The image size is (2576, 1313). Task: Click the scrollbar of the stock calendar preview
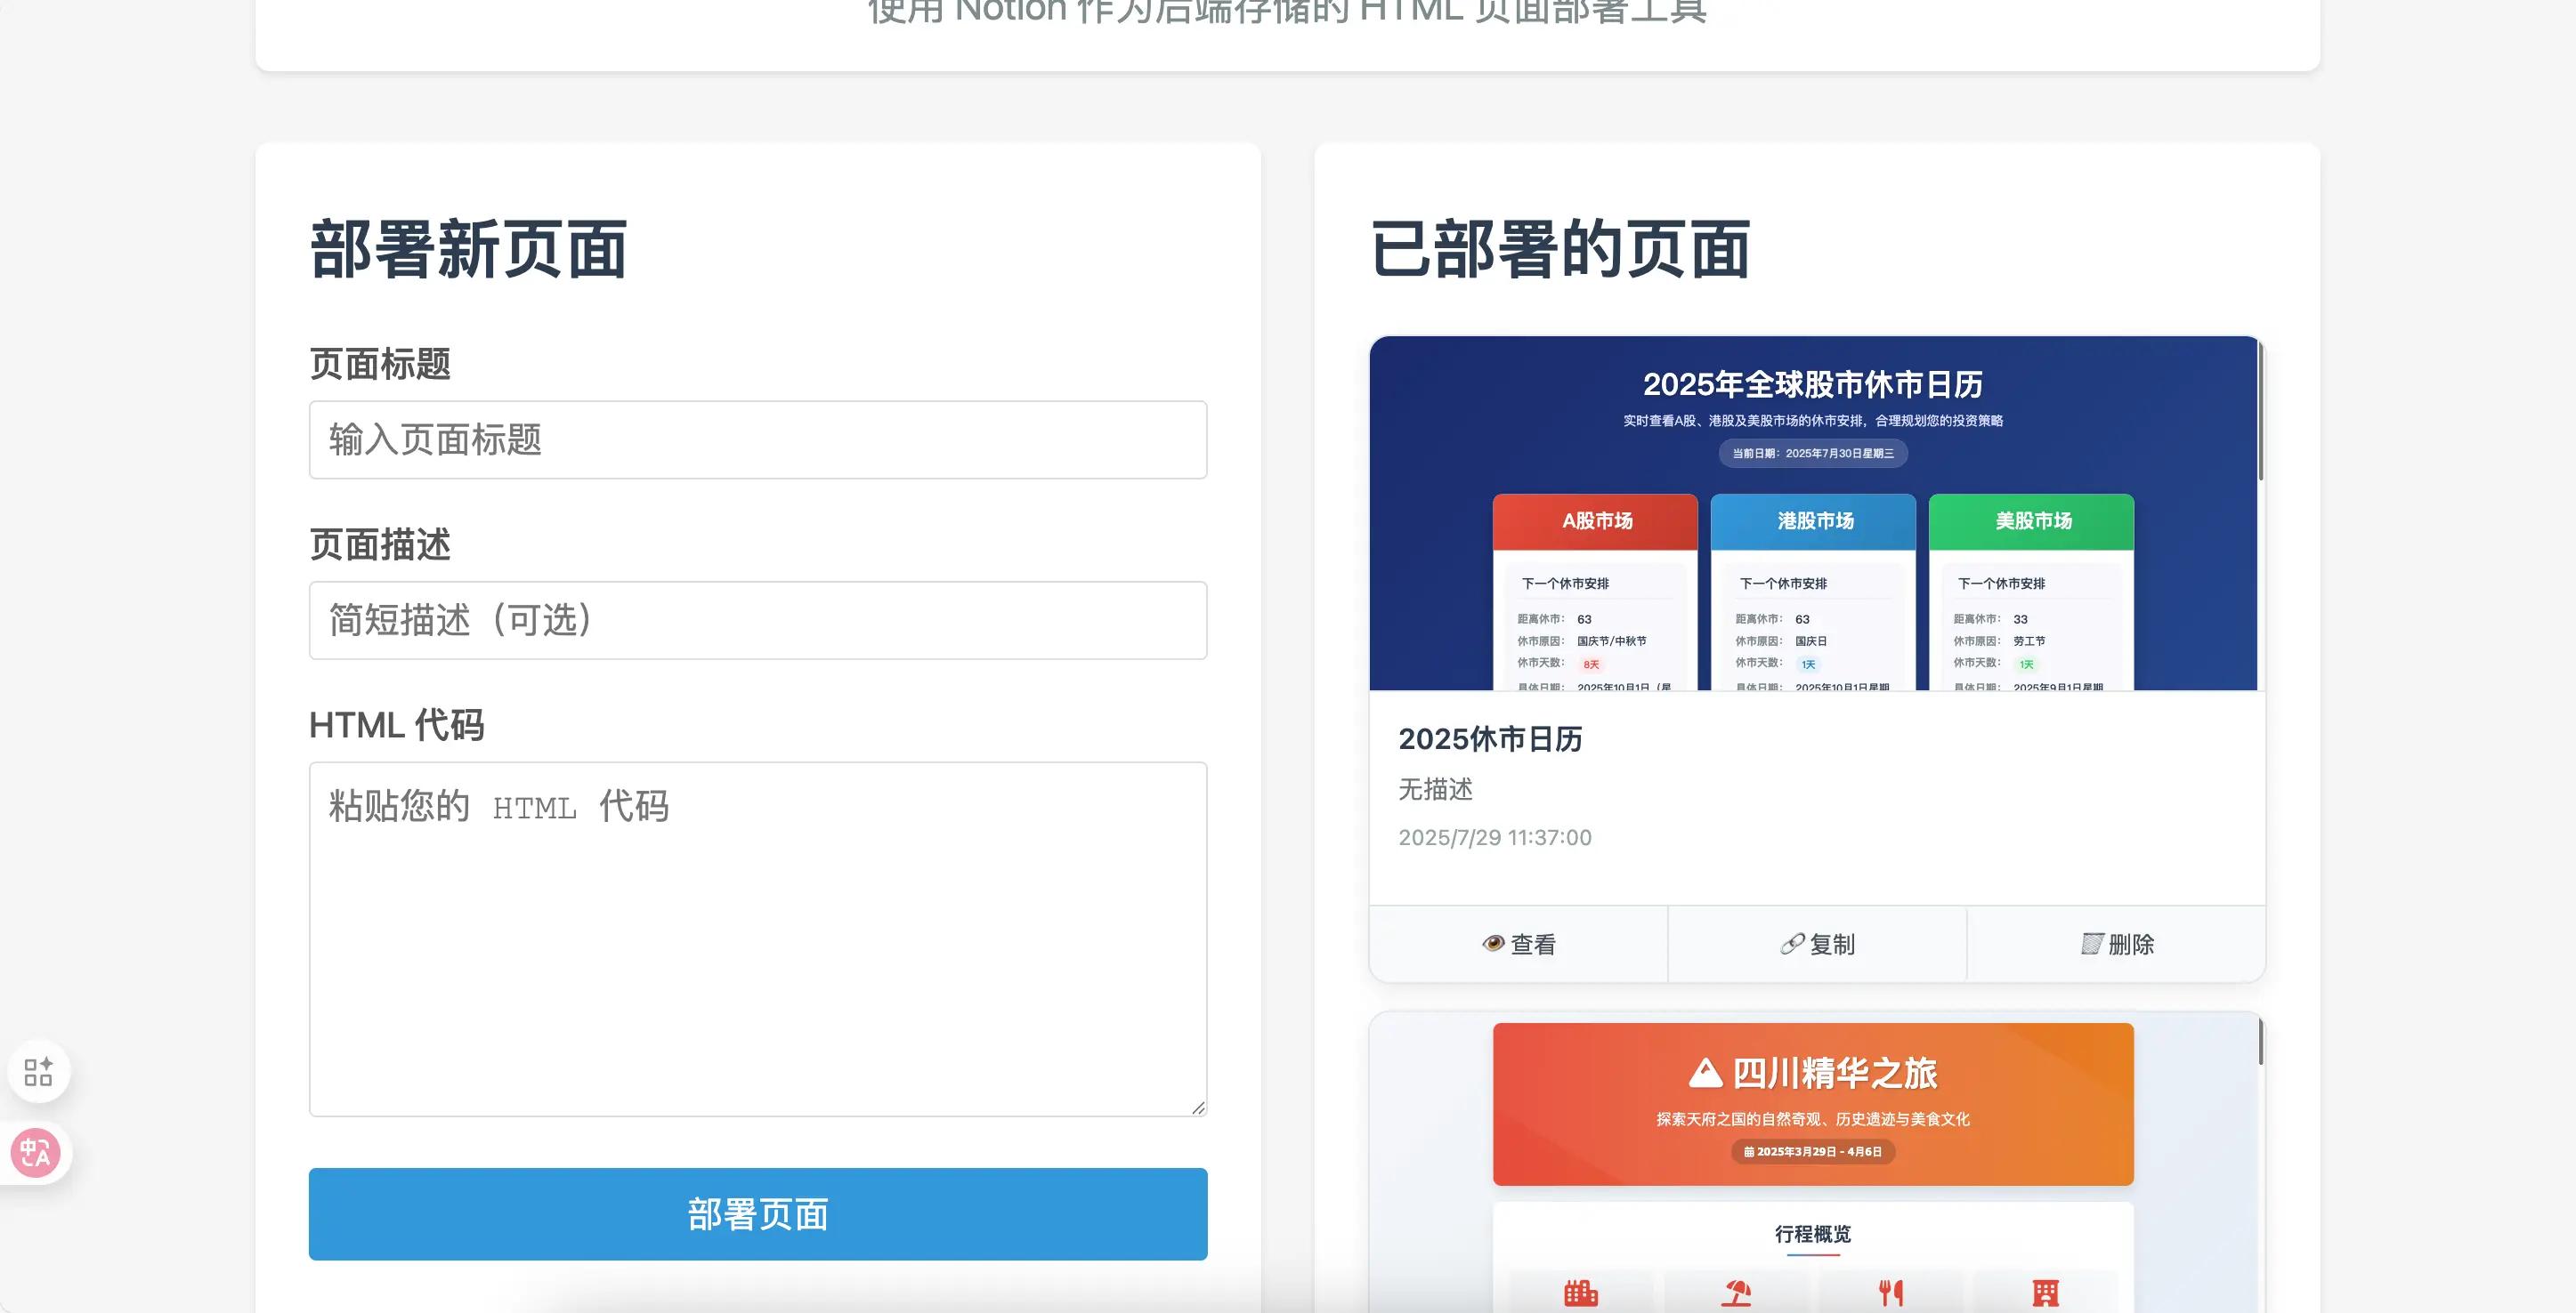tap(2260, 412)
